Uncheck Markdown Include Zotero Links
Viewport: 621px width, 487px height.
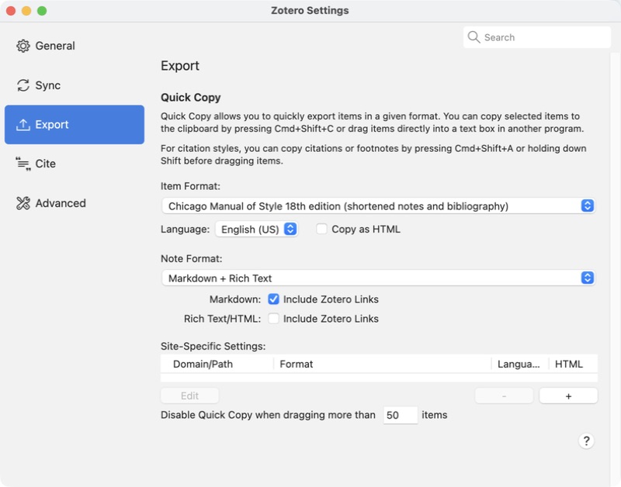coord(273,299)
